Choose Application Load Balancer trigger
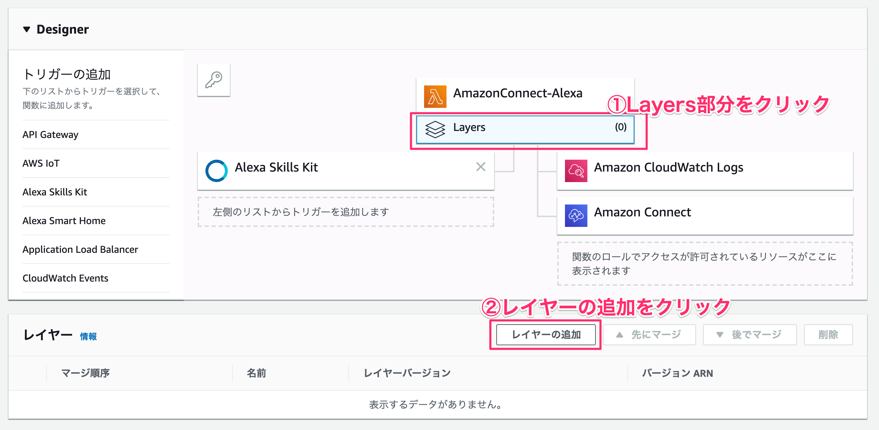The image size is (879, 430). (80, 249)
